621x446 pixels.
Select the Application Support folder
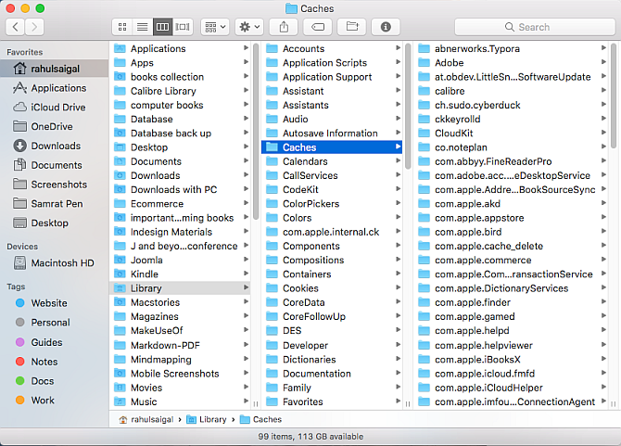326,77
